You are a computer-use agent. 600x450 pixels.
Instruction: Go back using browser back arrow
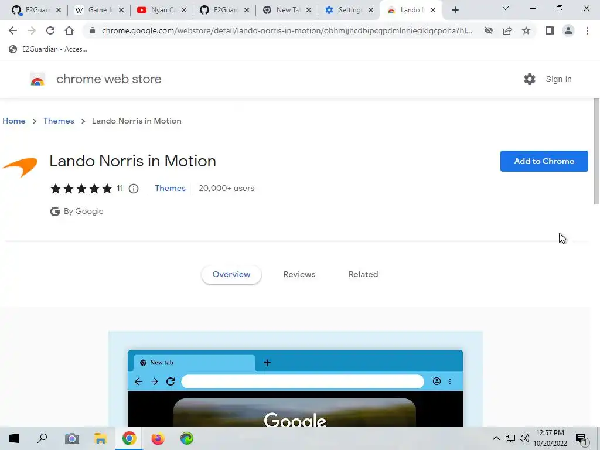pos(13,30)
